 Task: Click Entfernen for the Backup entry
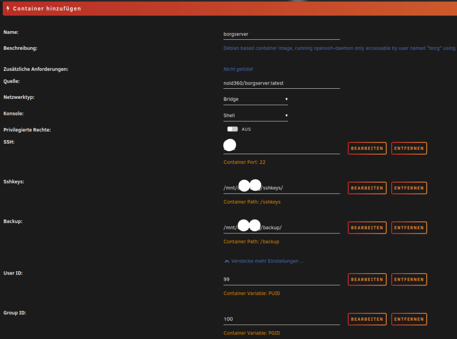tap(409, 227)
